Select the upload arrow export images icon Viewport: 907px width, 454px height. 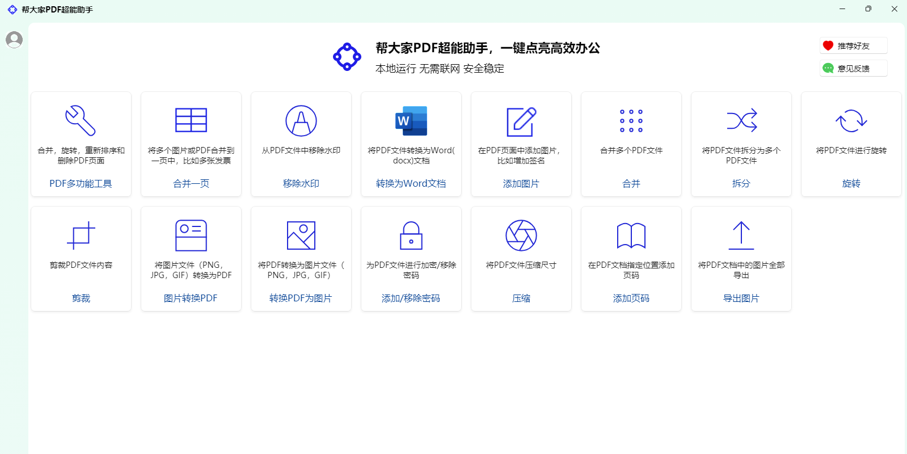point(741,236)
